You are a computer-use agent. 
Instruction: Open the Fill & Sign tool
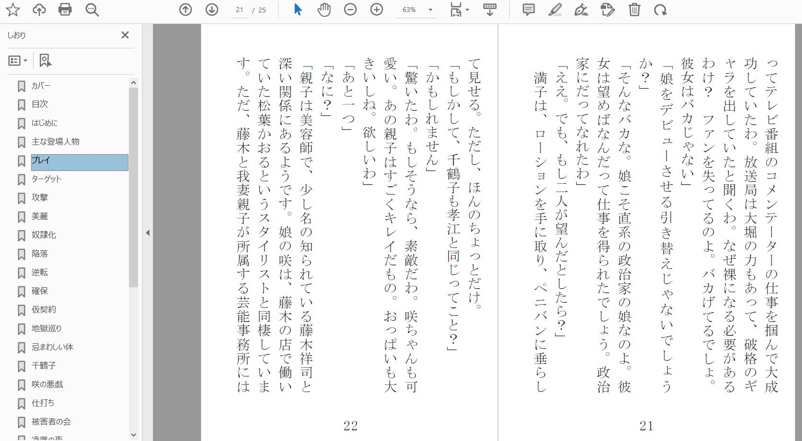(x=581, y=9)
